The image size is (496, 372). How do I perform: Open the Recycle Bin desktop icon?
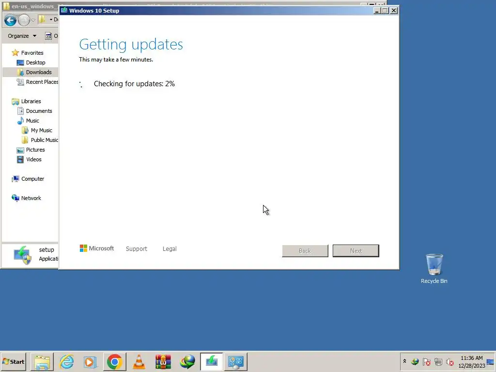click(434, 268)
